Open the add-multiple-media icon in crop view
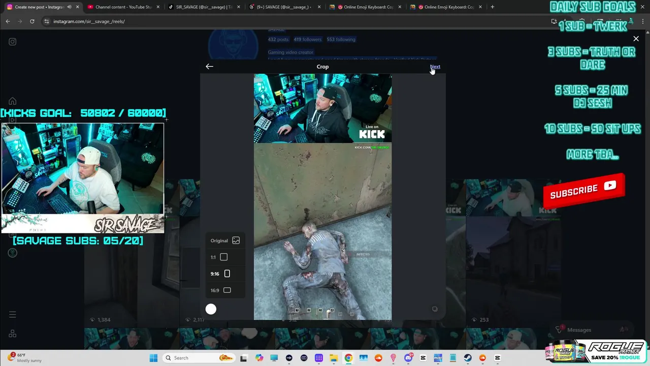The width and height of the screenshot is (650, 366). pos(435,309)
